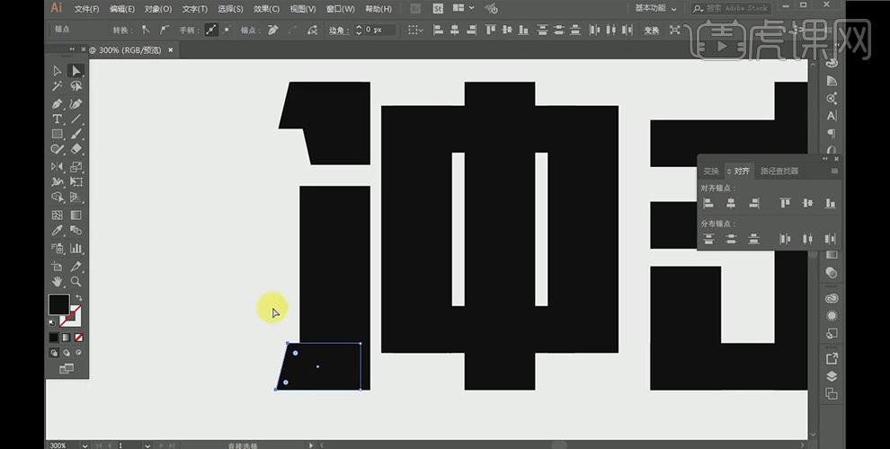
Task: Choose the Rectangle tool
Action: point(58,135)
